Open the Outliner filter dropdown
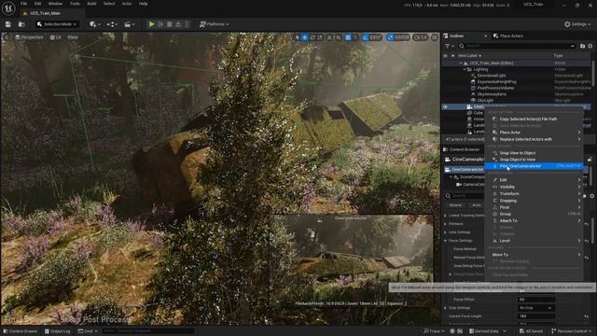597x336 pixels. point(450,46)
